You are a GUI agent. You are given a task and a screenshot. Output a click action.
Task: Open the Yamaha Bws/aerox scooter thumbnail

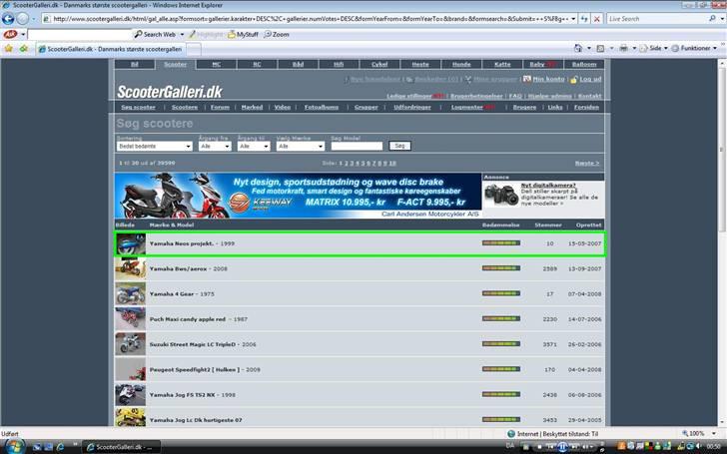click(x=130, y=268)
